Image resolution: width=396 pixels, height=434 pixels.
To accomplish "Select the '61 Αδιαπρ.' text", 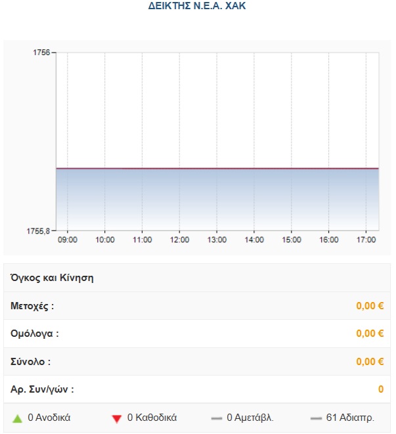I will pos(350,418).
